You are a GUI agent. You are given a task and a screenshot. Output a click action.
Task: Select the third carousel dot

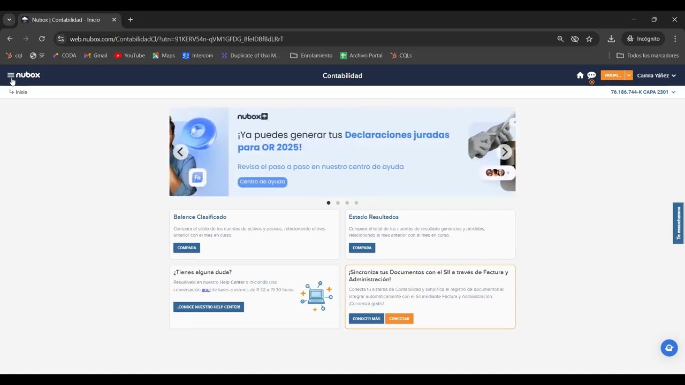click(347, 203)
